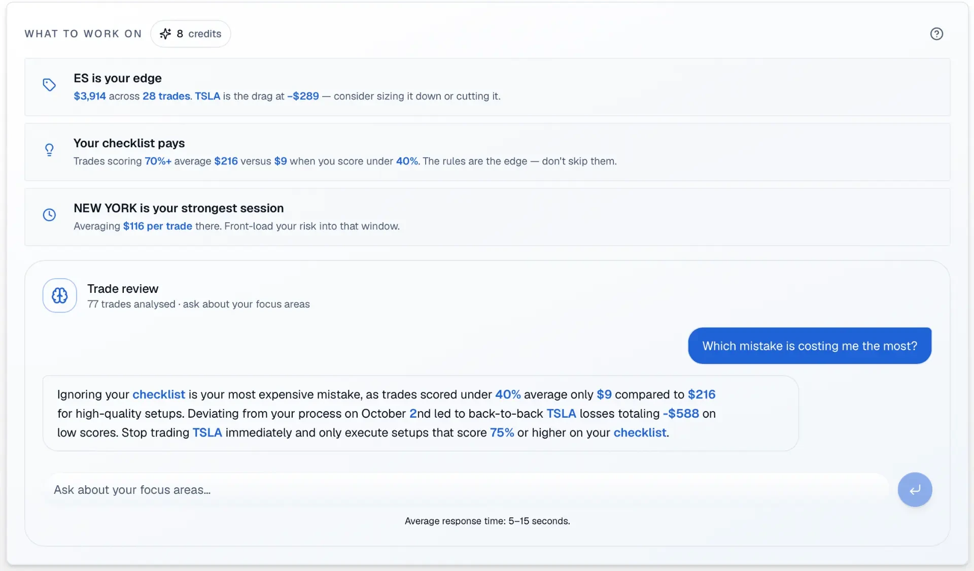
Task: Click the $3,914 highlighted amount
Action: click(x=90, y=96)
